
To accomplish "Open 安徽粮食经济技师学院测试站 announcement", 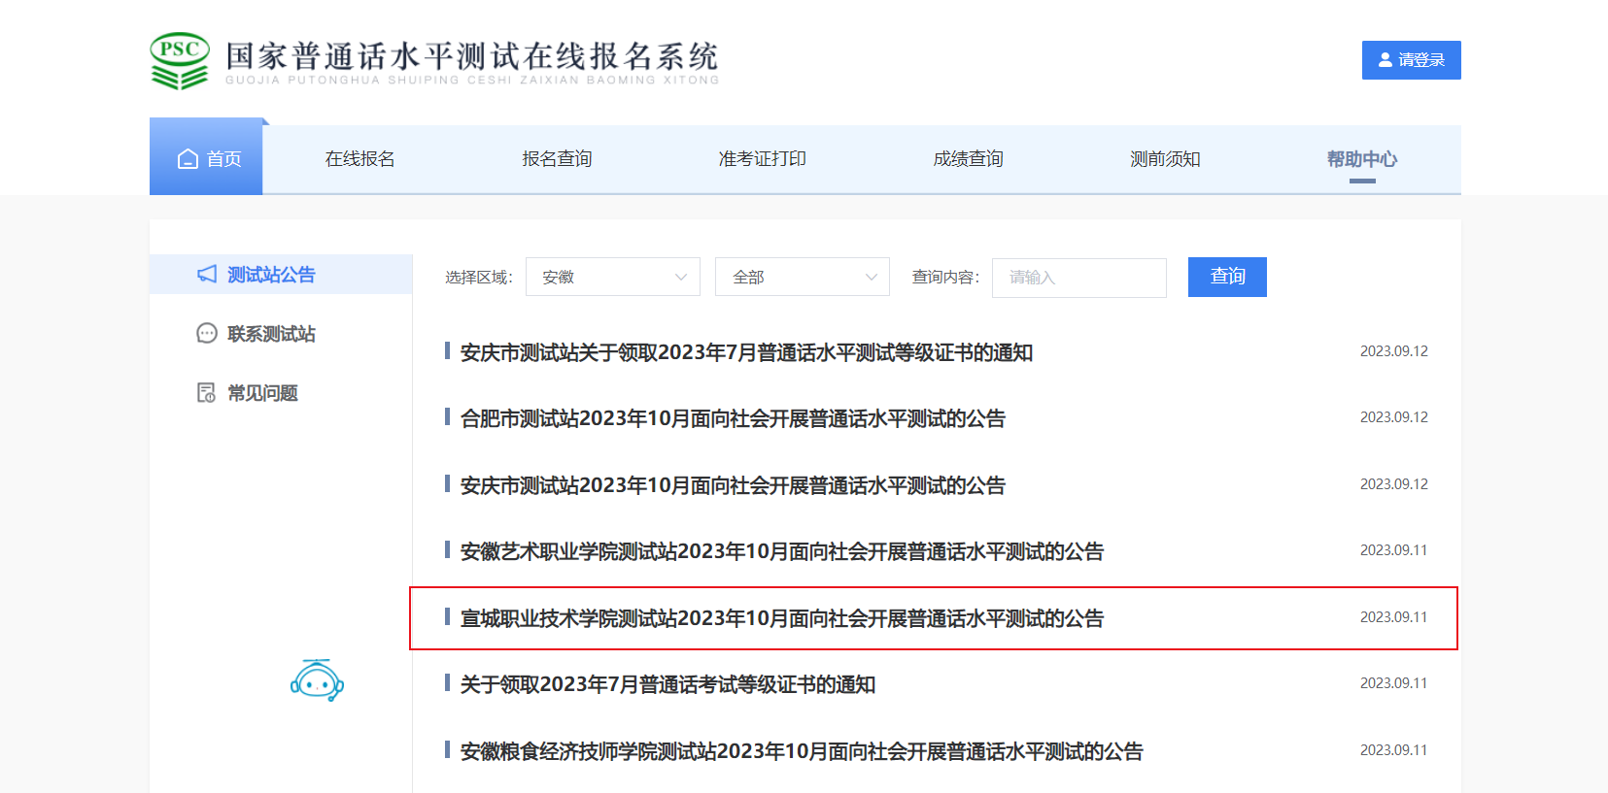I will point(802,751).
